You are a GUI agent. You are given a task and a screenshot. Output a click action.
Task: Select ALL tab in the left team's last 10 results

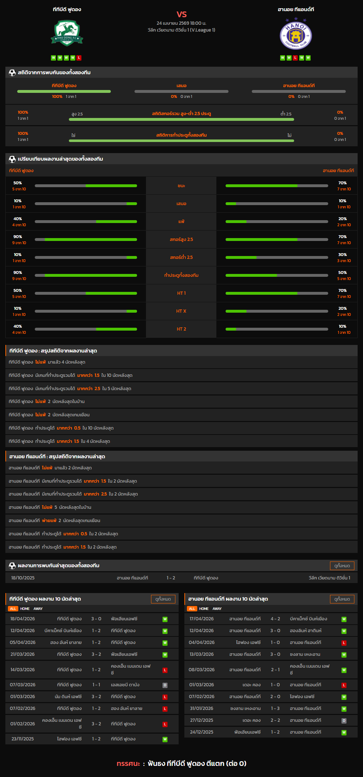[x=13, y=609]
